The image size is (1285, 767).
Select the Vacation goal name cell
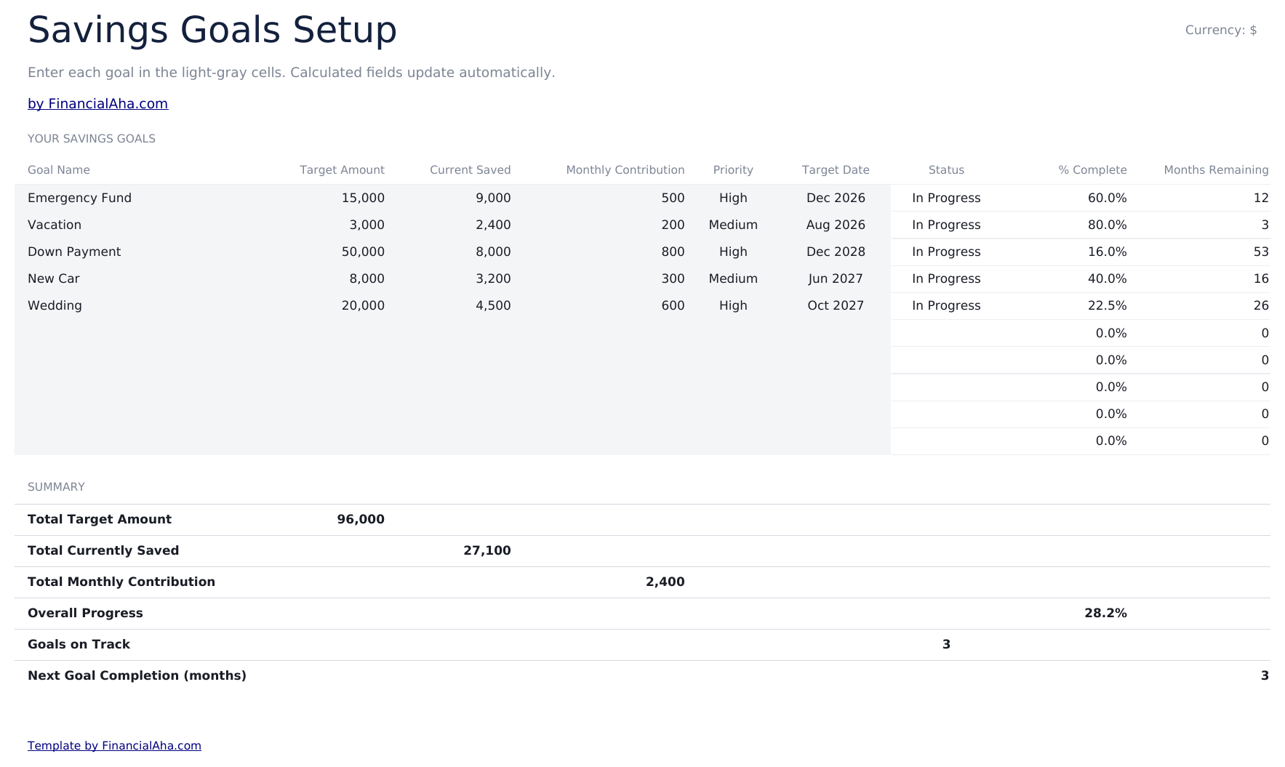55,225
